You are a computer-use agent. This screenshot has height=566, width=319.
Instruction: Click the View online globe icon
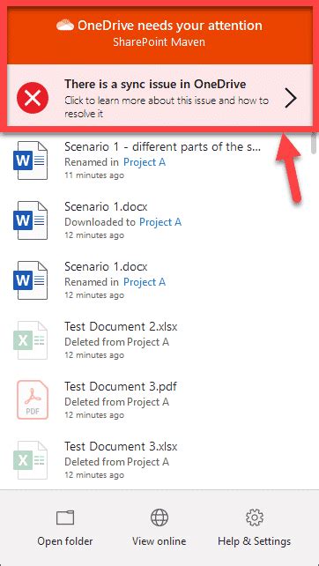tap(159, 518)
